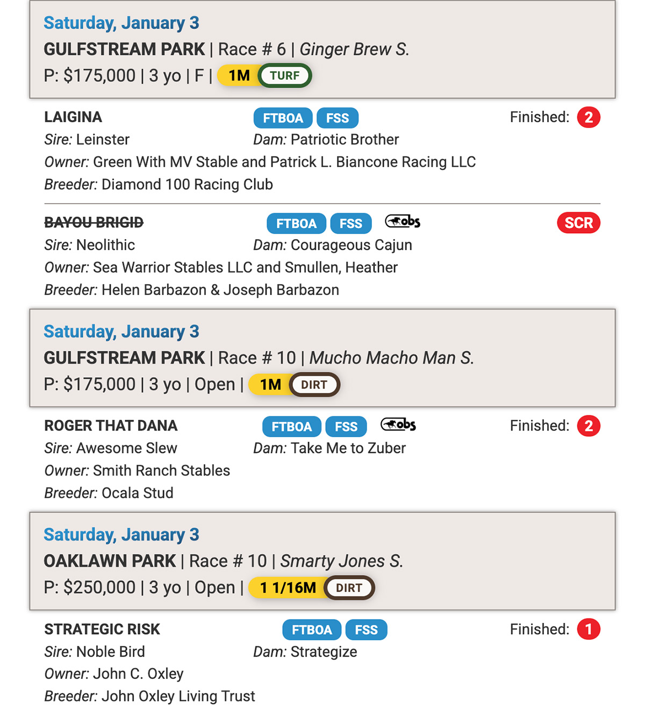Click the DIRT pill in Mucho Macho Man race
This screenshot has height=712, width=645.
[314, 385]
